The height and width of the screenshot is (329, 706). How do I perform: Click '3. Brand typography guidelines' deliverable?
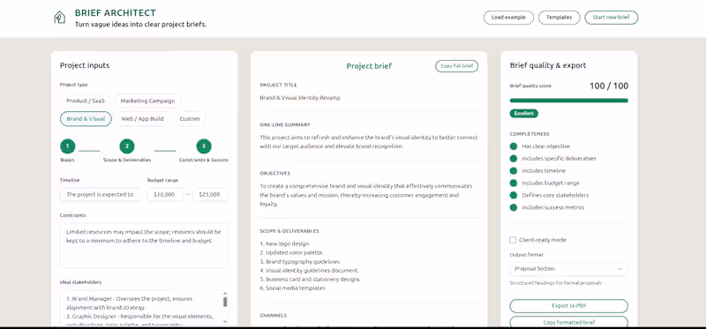click(x=299, y=261)
